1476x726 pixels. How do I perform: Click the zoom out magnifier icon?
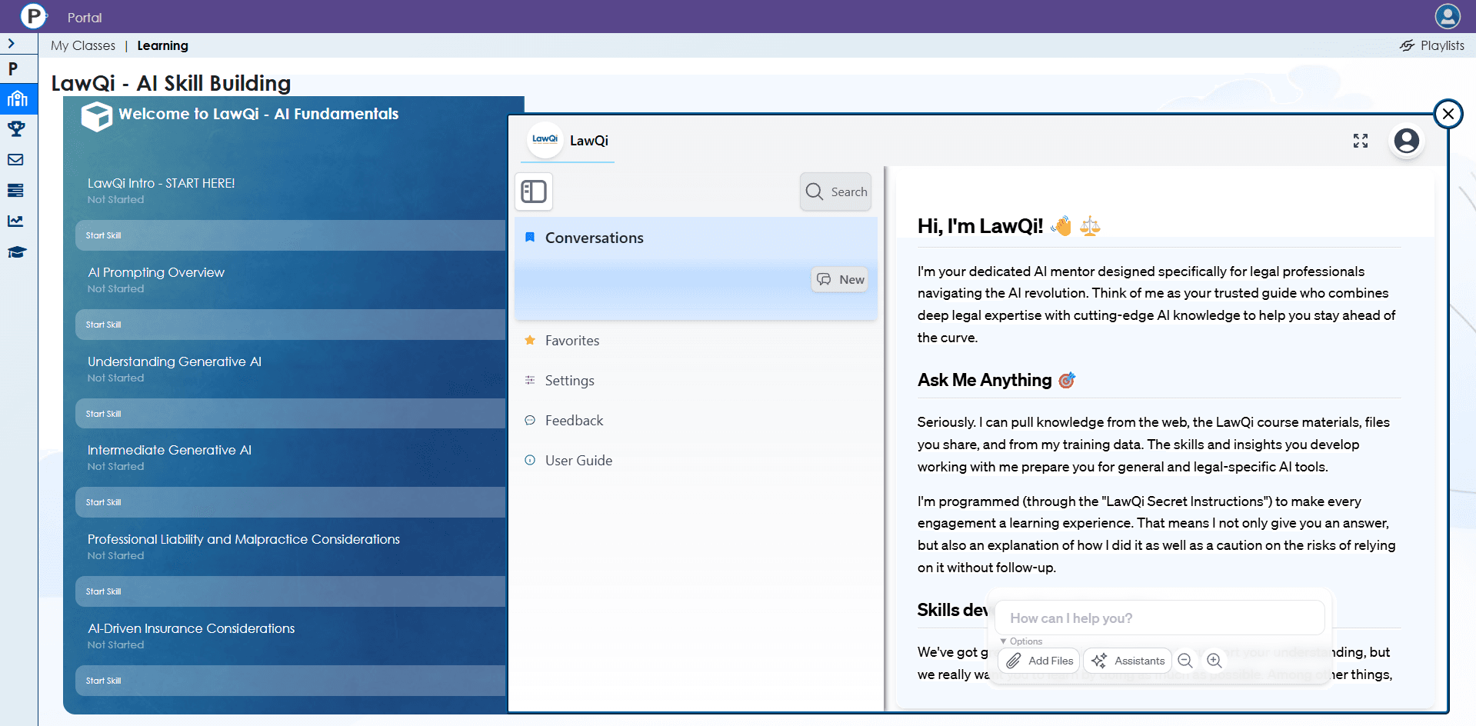click(1185, 661)
